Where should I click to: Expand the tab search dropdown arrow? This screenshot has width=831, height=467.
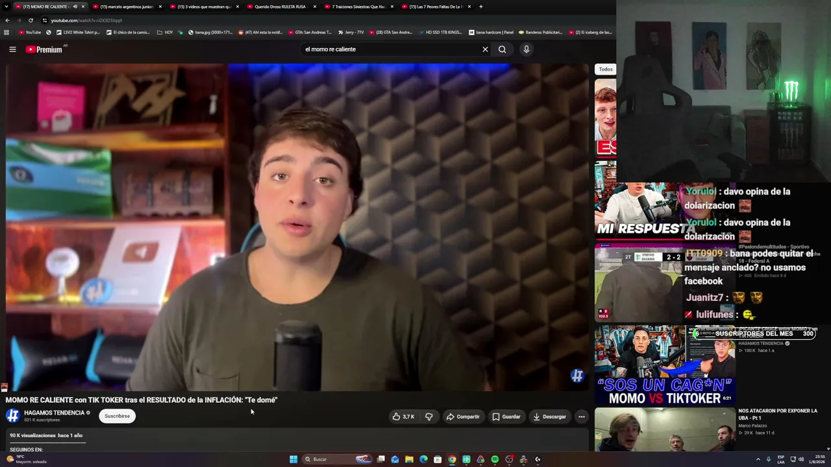[6, 6]
